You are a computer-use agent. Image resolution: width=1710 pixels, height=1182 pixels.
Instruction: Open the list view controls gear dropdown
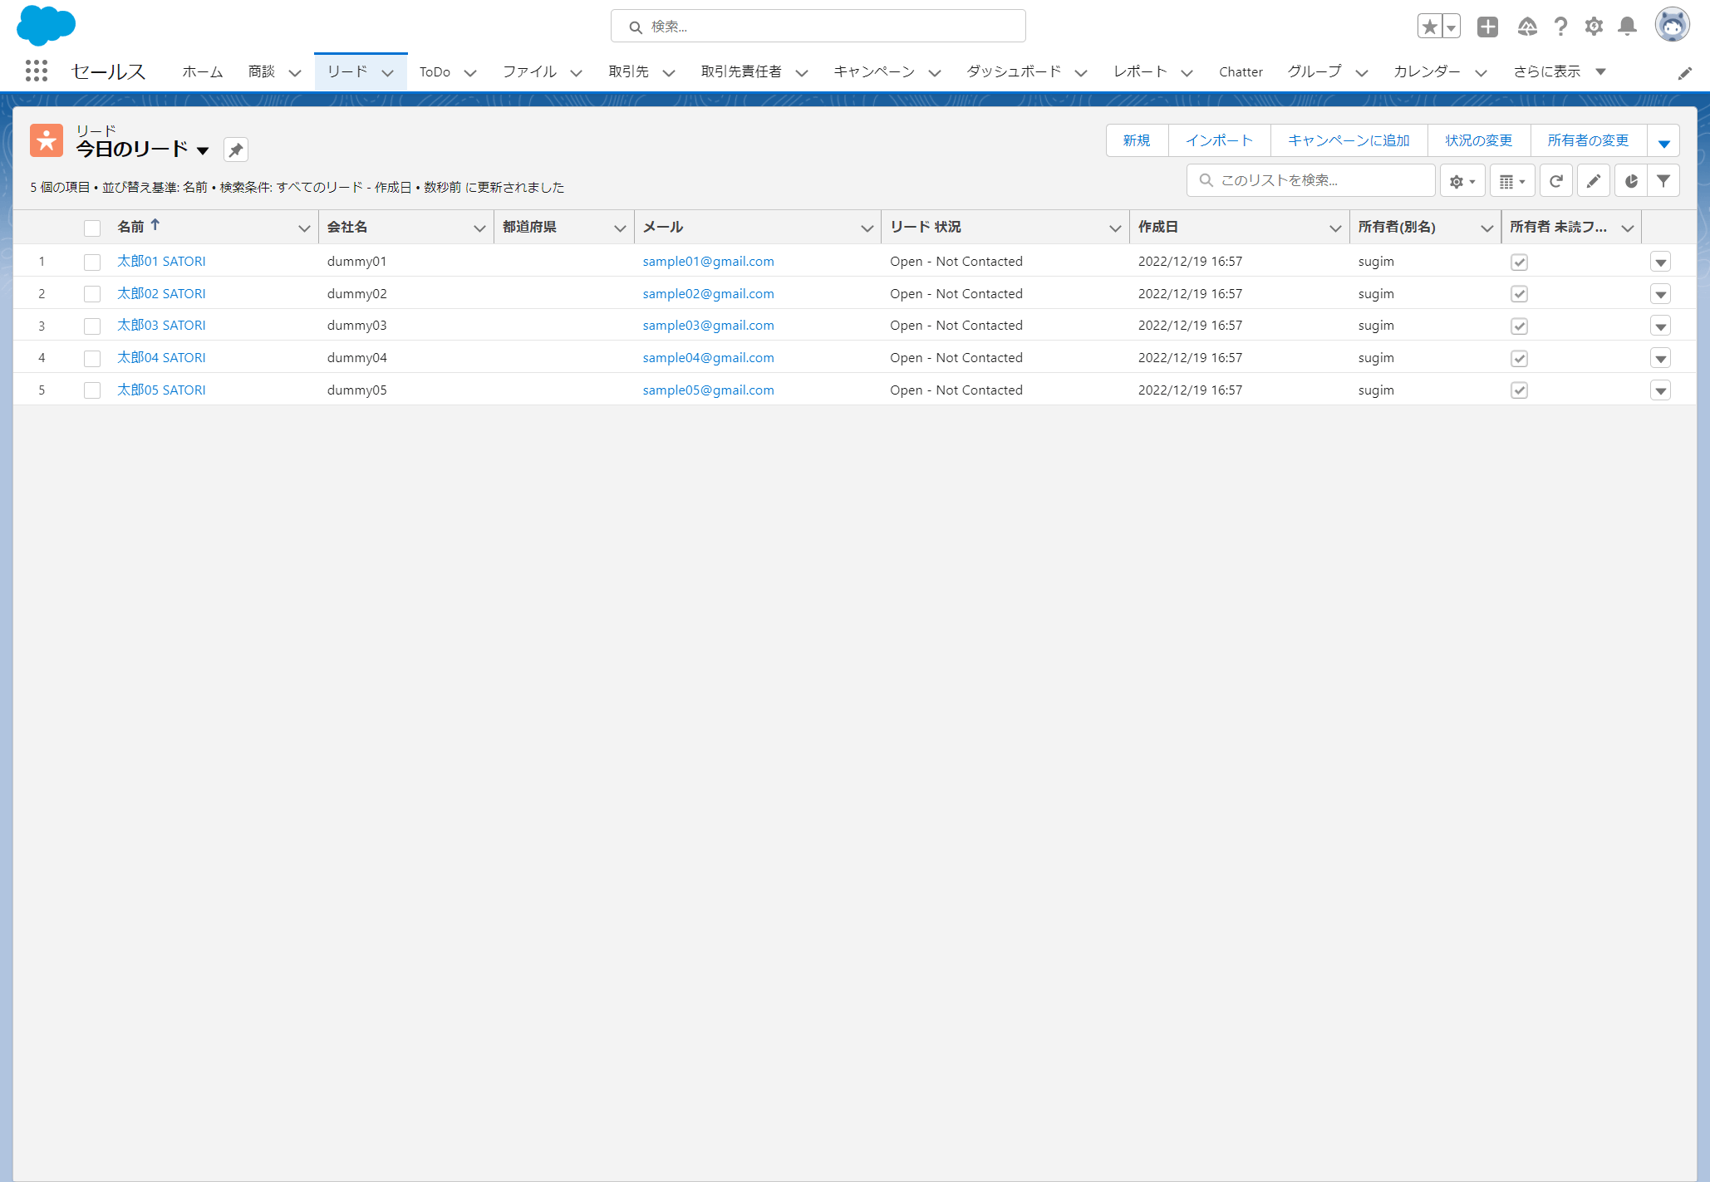tap(1462, 181)
